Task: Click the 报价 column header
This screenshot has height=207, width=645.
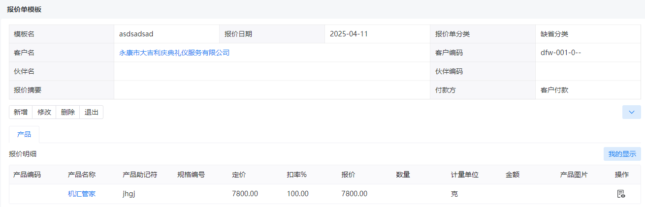Action: (348, 175)
